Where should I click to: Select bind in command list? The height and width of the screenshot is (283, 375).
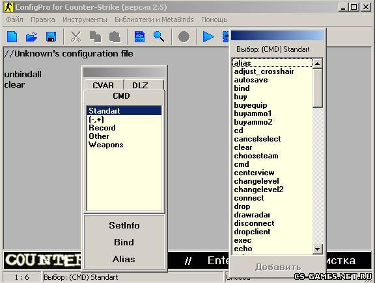click(272, 88)
